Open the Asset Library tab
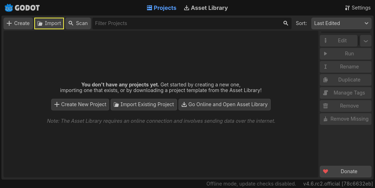This screenshot has height=188, width=375. (206, 8)
